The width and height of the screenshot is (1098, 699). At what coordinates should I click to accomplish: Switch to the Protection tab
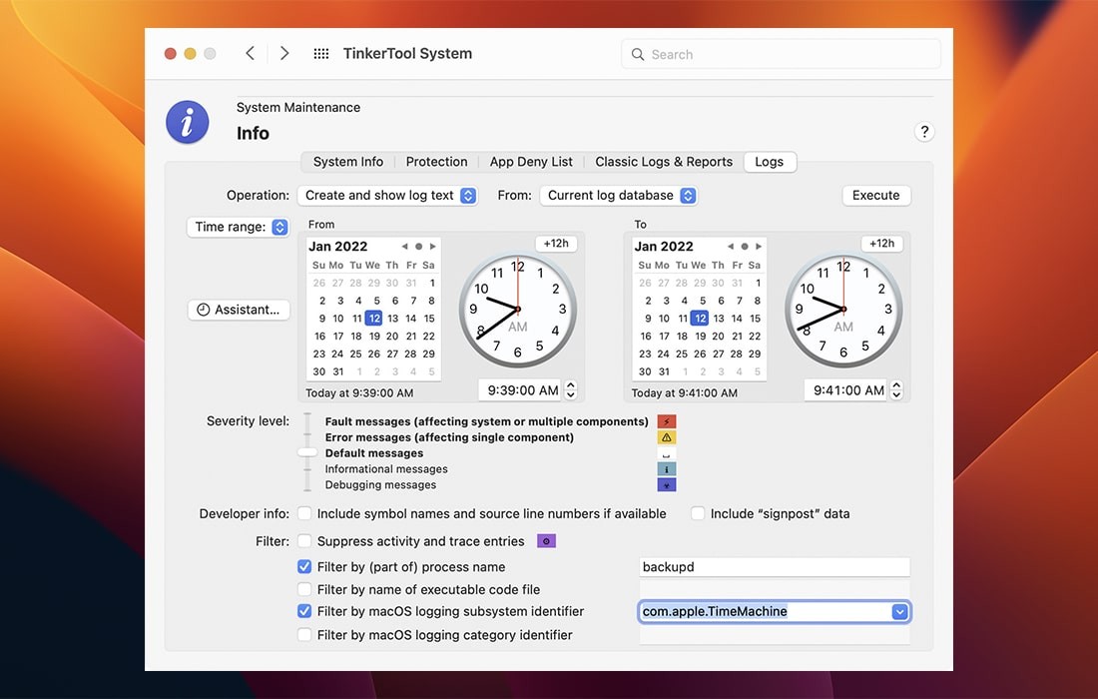pos(436,161)
